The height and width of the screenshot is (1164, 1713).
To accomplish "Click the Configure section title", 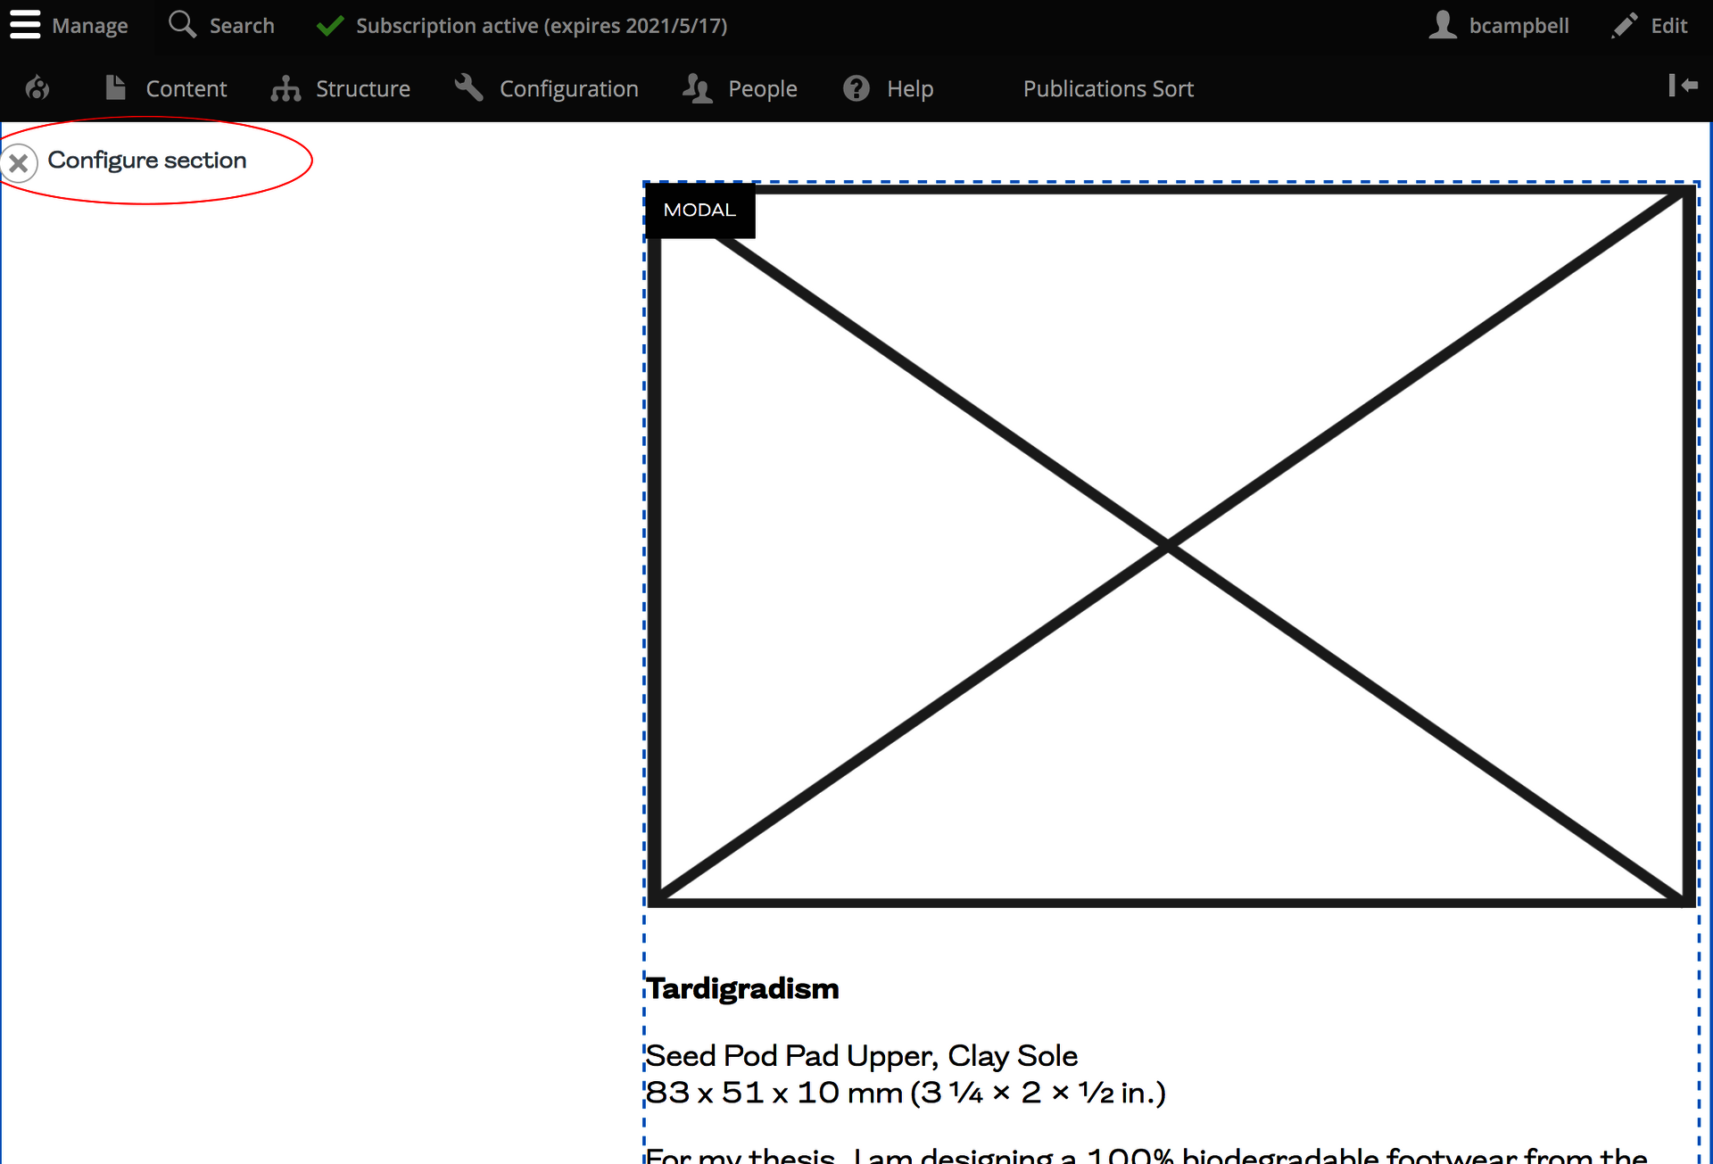I will click(147, 161).
